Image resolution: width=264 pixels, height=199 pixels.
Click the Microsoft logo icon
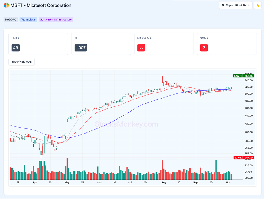tap(6, 5)
